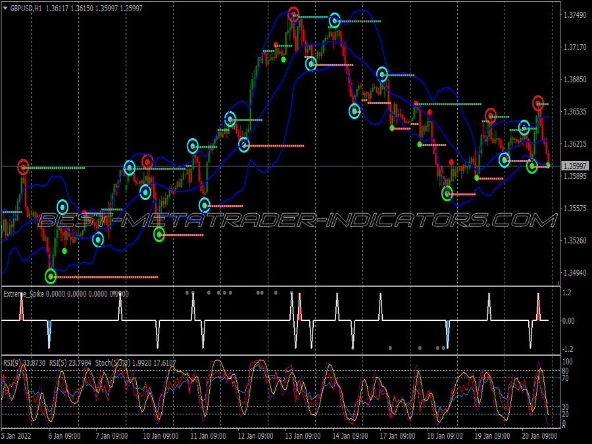
Task: Click the green ring marker at the 10 Jan low
Action: 159,234
